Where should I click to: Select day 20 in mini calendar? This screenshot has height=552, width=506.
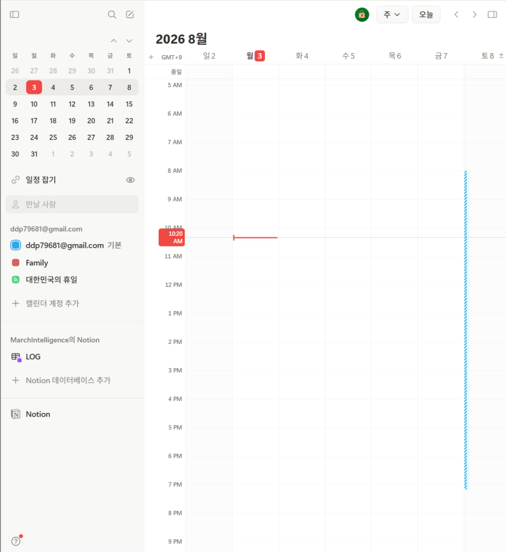pyautogui.click(x=91, y=121)
